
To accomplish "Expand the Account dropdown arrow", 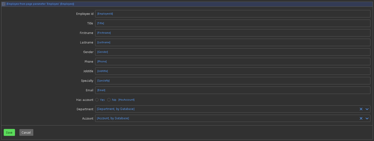I will click(367, 118).
